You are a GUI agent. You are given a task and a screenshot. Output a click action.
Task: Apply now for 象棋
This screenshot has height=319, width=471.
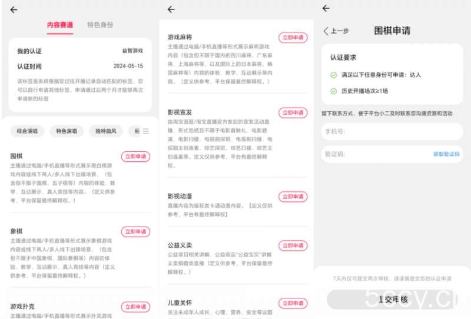coord(135,231)
